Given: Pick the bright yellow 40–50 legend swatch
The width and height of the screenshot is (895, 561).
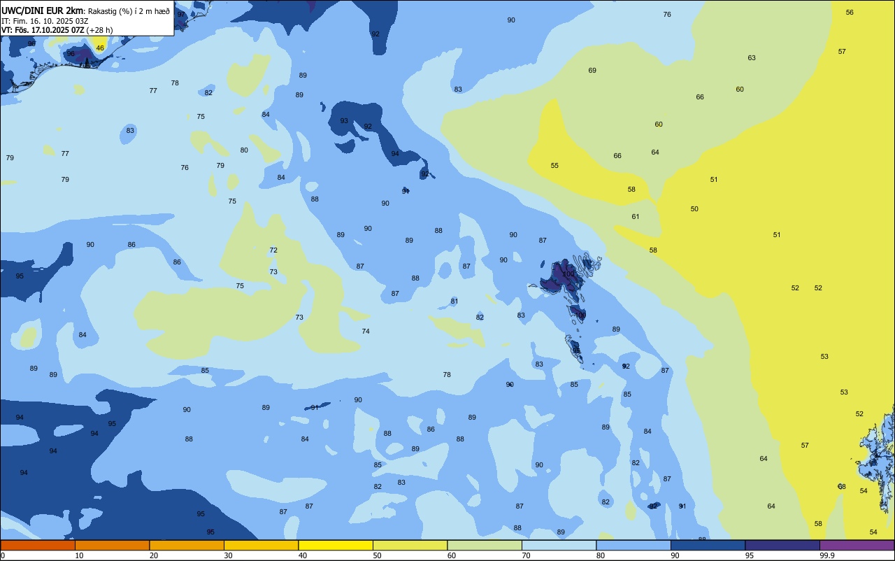Looking at the screenshot, I should point(336,545).
